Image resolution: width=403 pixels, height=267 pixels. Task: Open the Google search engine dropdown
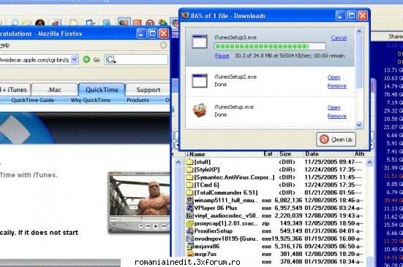pyautogui.click(x=111, y=60)
